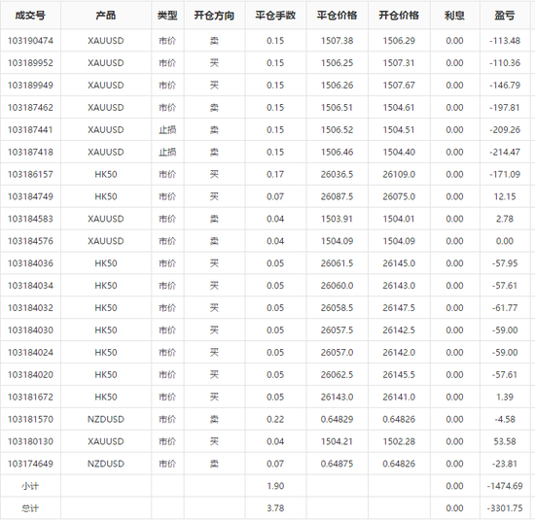
Task: Click the 1.90 subtotal lots value
Action: click(275, 486)
